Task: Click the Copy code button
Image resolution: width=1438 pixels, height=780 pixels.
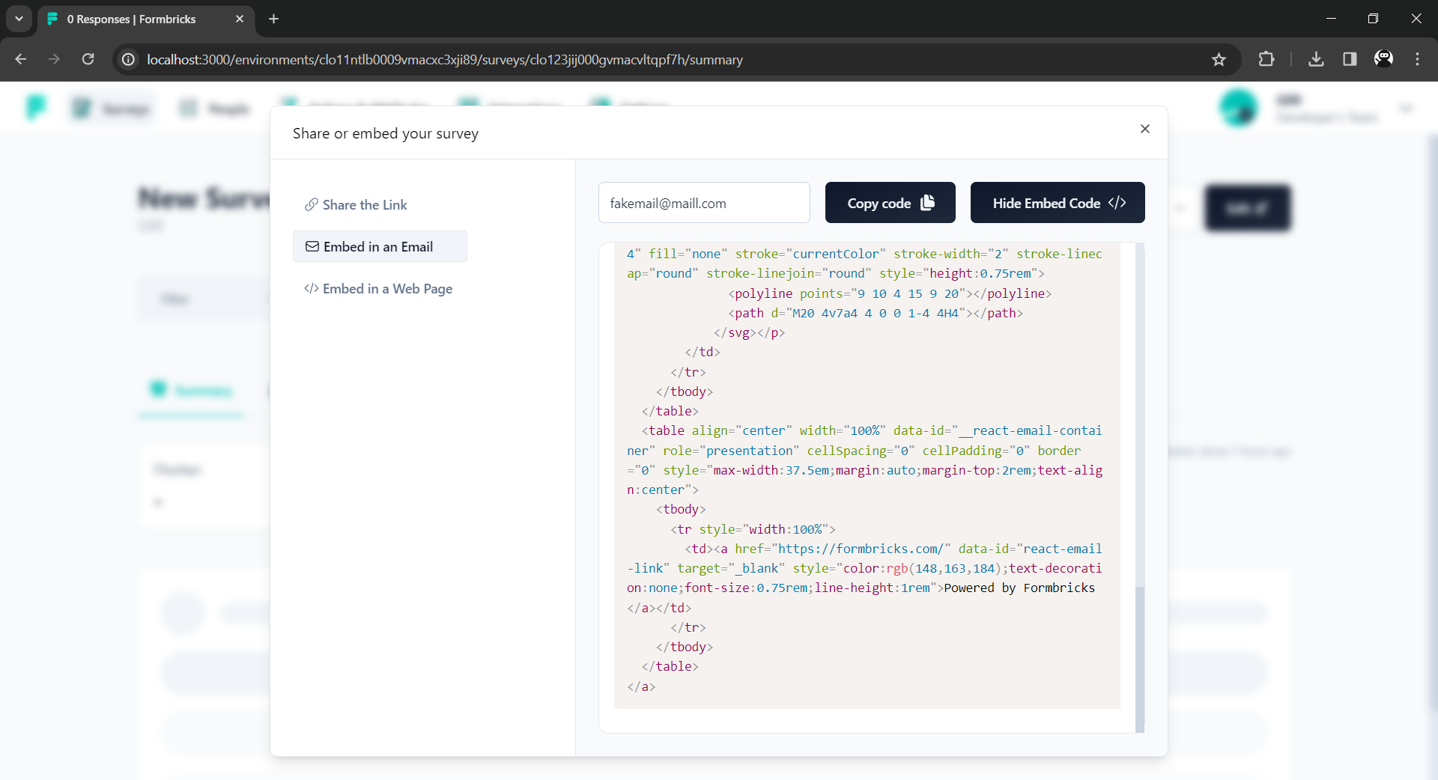Action: pyautogui.click(x=890, y=203)
